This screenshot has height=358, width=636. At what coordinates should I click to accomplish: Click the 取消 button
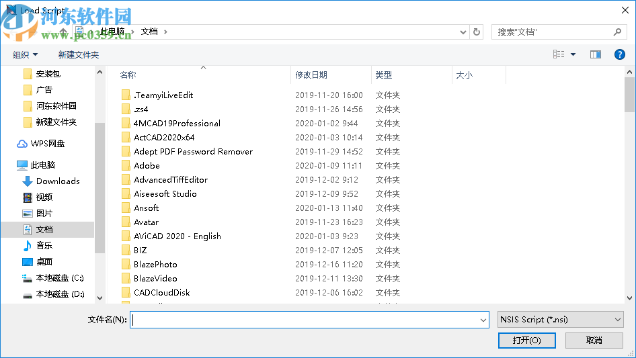pyautogui.click(x=594, y=340)
